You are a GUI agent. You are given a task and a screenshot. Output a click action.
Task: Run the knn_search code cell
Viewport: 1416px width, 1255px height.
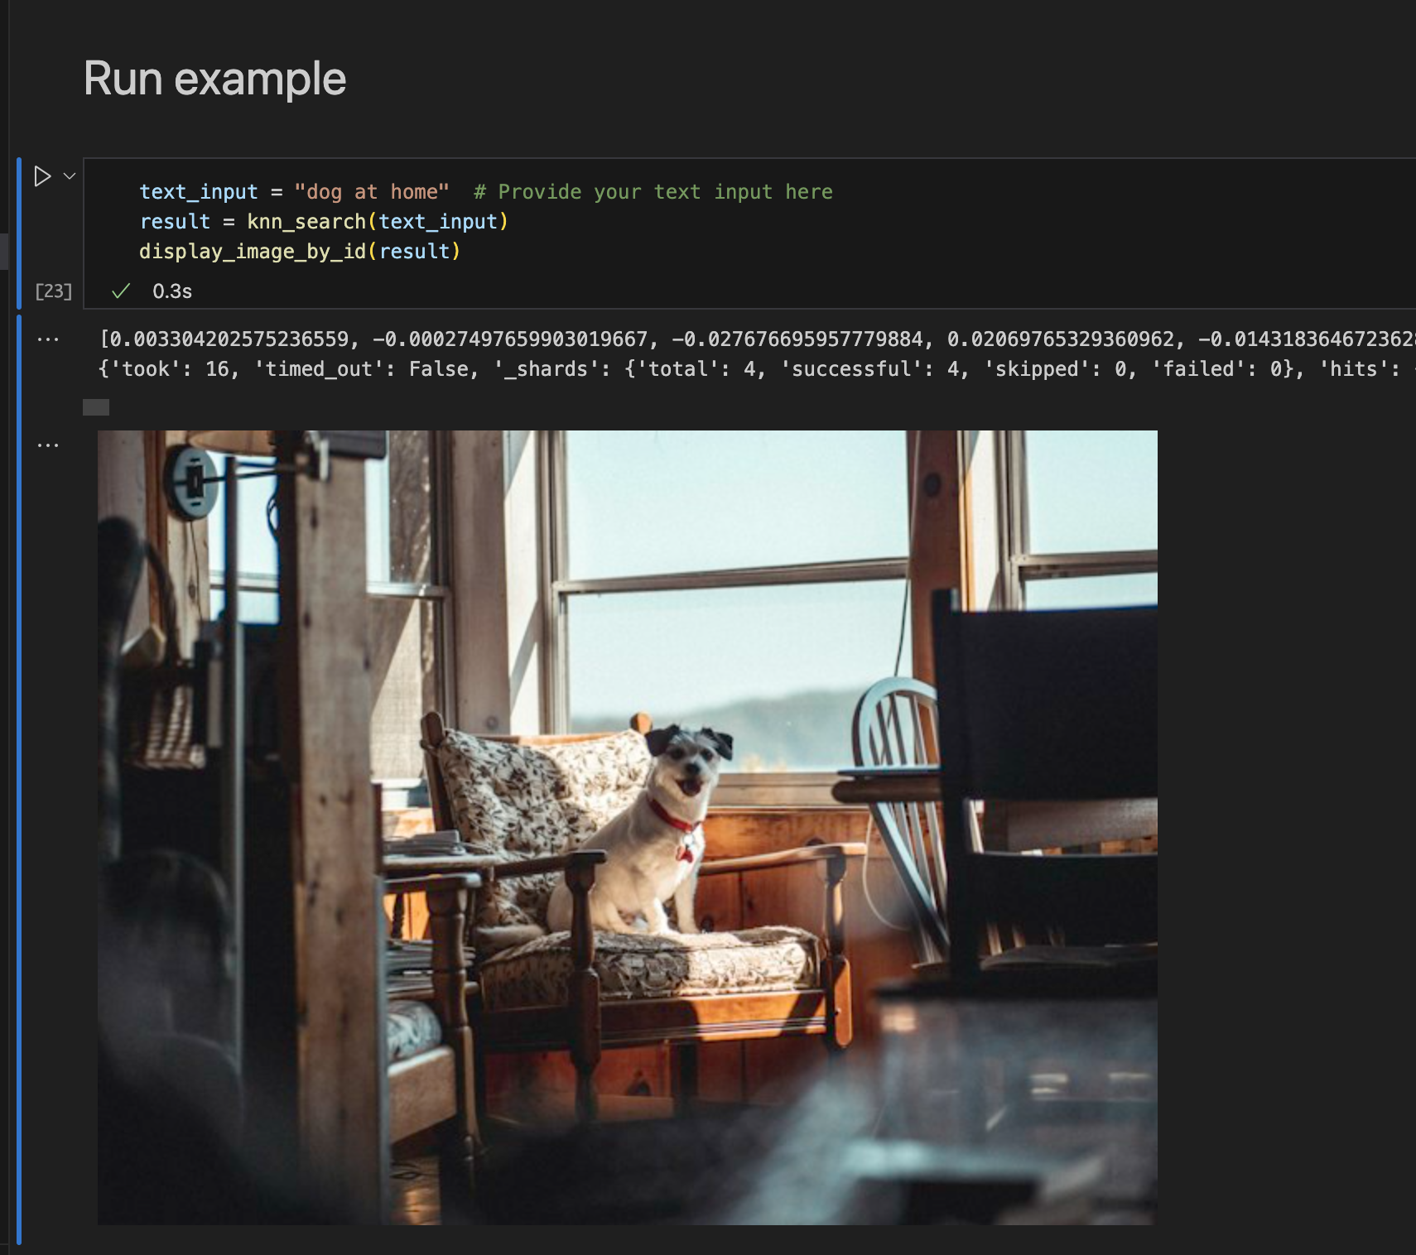(x=41, y=176)
